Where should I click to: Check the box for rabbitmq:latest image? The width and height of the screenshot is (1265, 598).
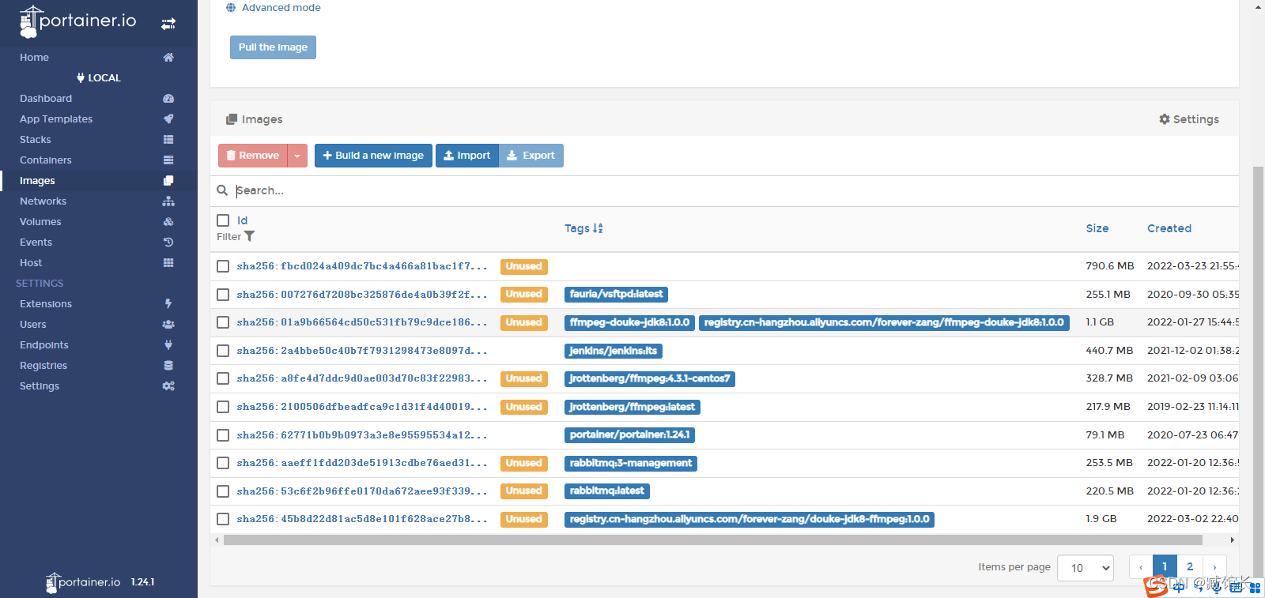click(x=223, y=491)
